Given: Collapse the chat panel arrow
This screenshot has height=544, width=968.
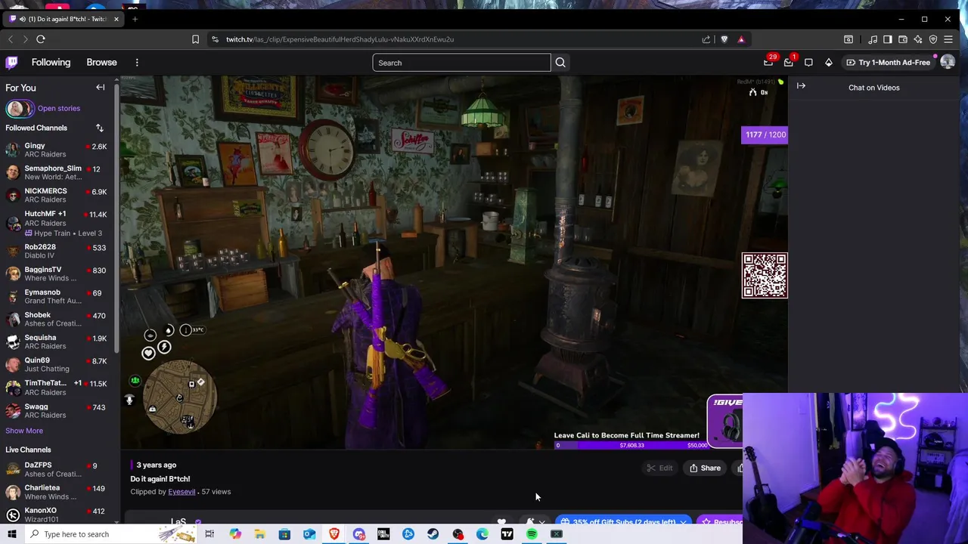Looking at the screenshot, I should (801, 86).
